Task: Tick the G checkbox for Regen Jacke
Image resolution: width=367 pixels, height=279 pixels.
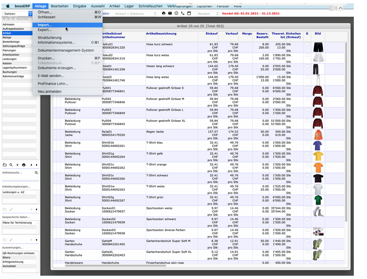Action: click(x=307, y=132)
